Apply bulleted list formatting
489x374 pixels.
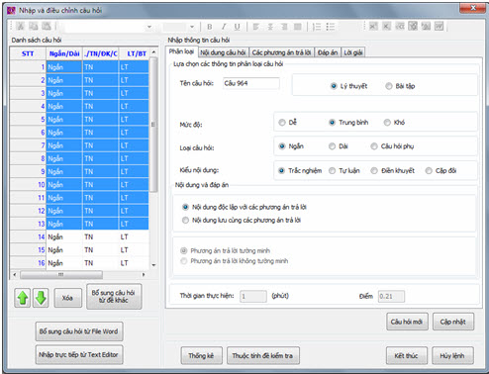(x=331, y=27)
